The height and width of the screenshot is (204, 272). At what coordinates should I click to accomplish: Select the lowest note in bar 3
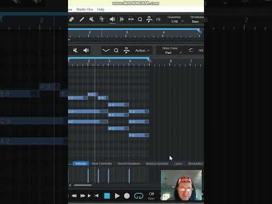coord(118,129)
